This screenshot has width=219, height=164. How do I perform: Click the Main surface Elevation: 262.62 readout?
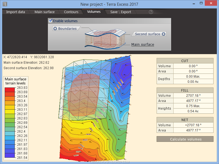tap(26, 63)
